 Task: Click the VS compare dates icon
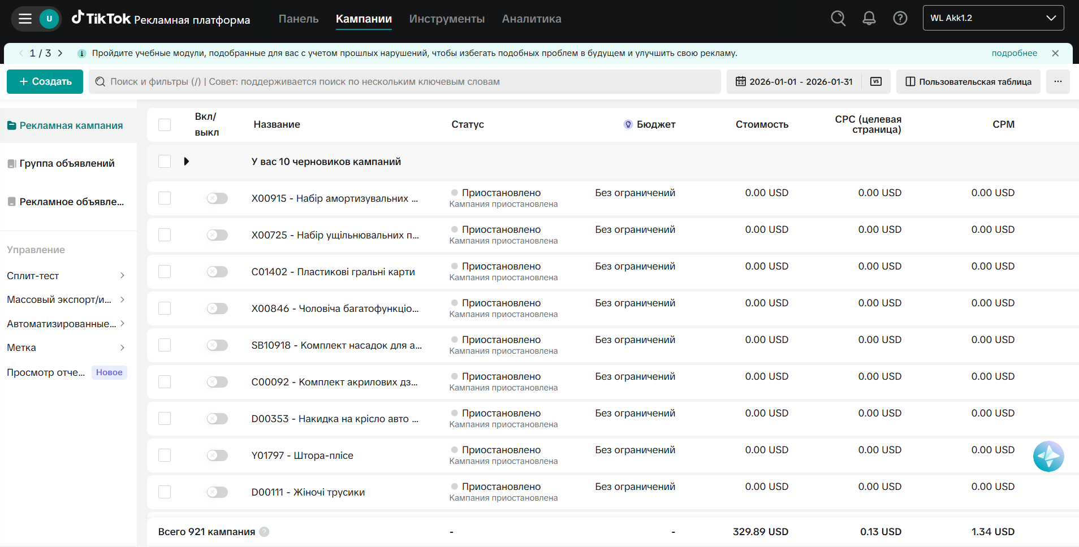(876, 81)
